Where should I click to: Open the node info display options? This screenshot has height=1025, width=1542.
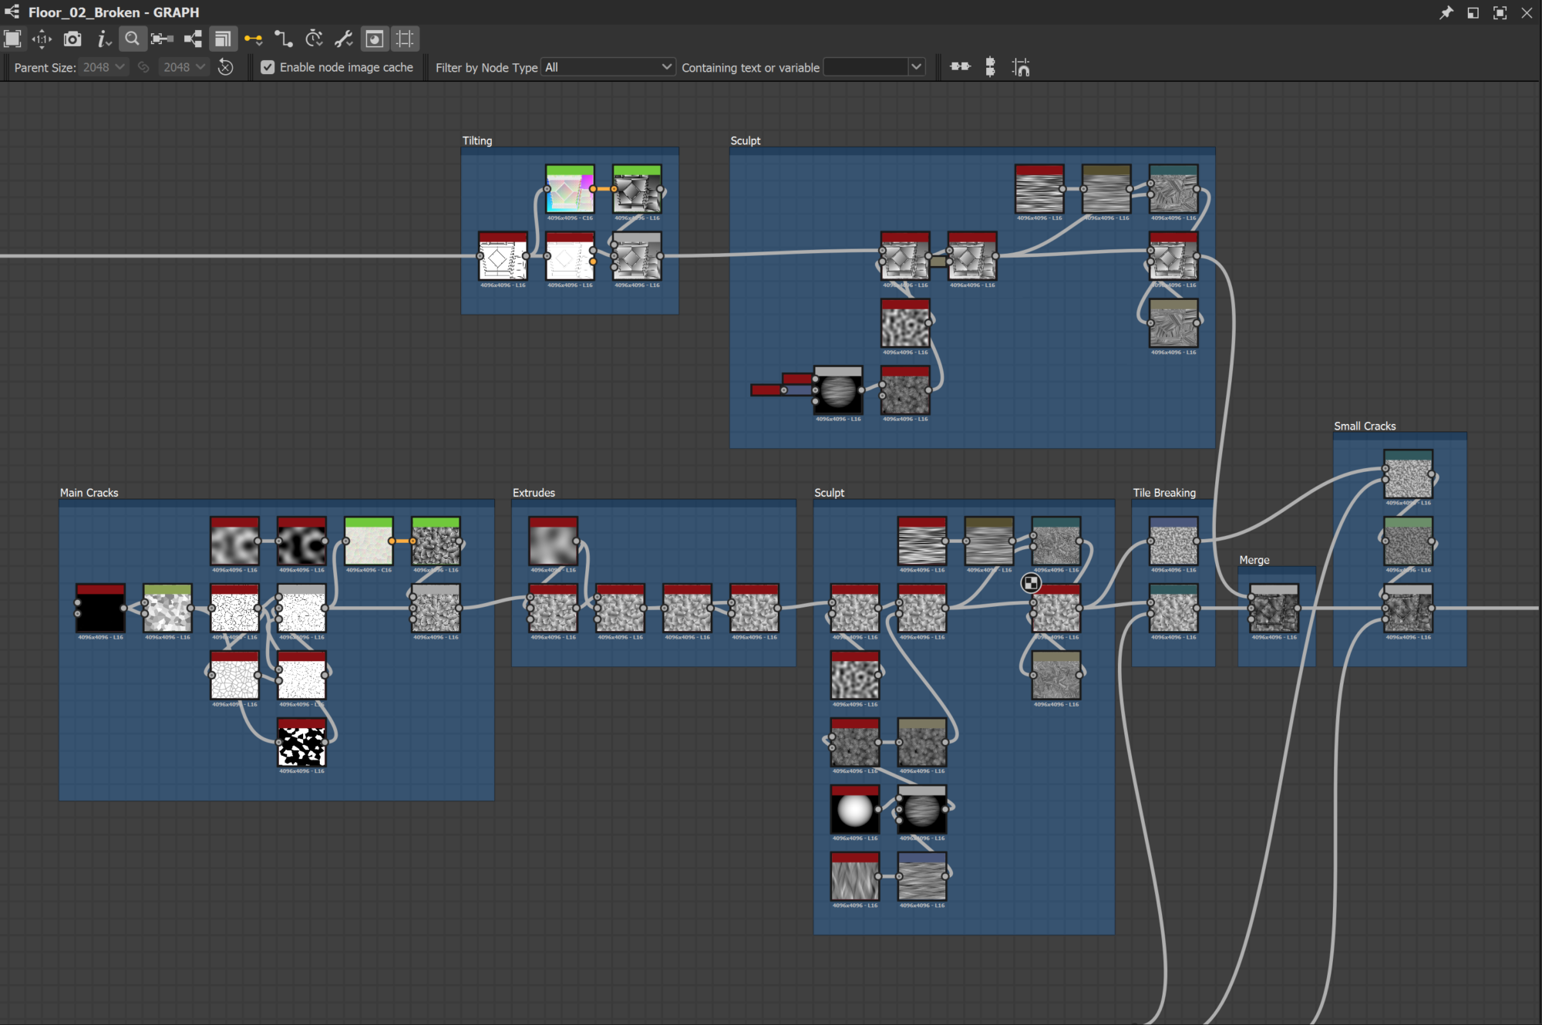pyautogui.click(x=103, y=39)
